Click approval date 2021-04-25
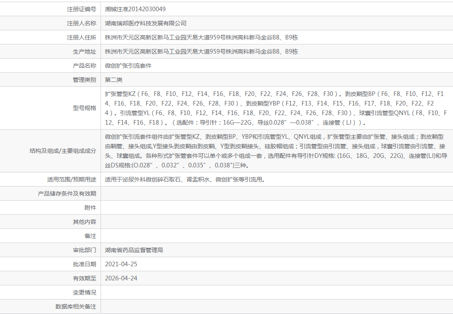The image size is (453, 314). (121, 264)
